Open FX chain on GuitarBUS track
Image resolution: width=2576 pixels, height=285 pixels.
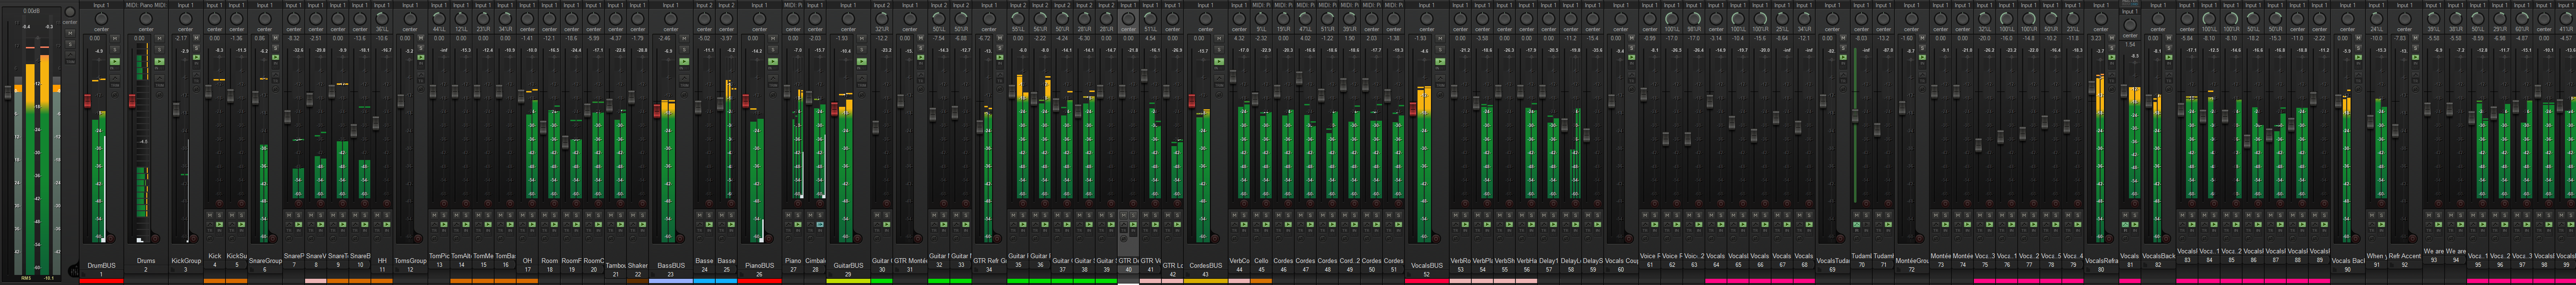[x=862, y=62]
